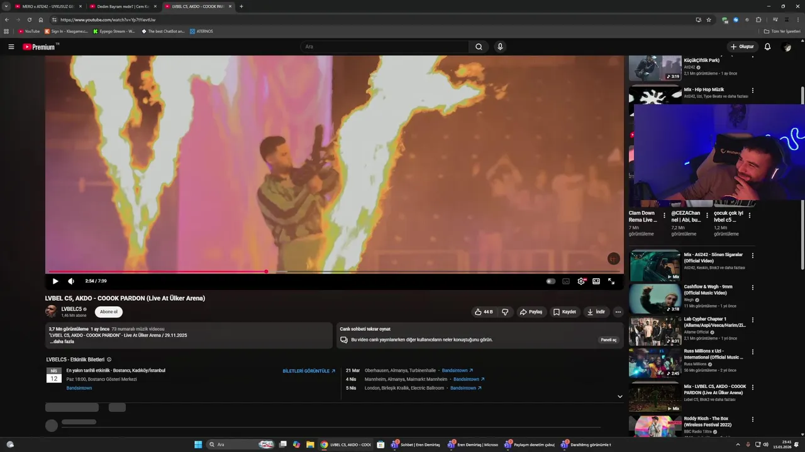Expand description with ...daha fazla
Viewport: 805px width, 452px height.
click(62, 342)
